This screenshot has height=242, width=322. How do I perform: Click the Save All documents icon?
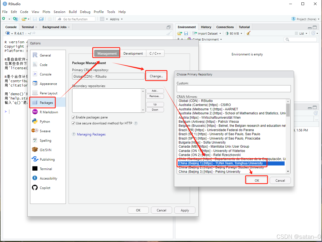coord(41,19)
